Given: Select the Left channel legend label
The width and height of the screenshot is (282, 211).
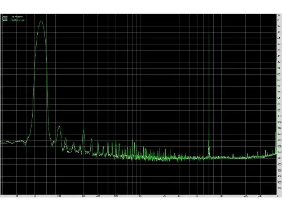Looking at the screenshot, I should pyautogui.click(x=16, y=17).
